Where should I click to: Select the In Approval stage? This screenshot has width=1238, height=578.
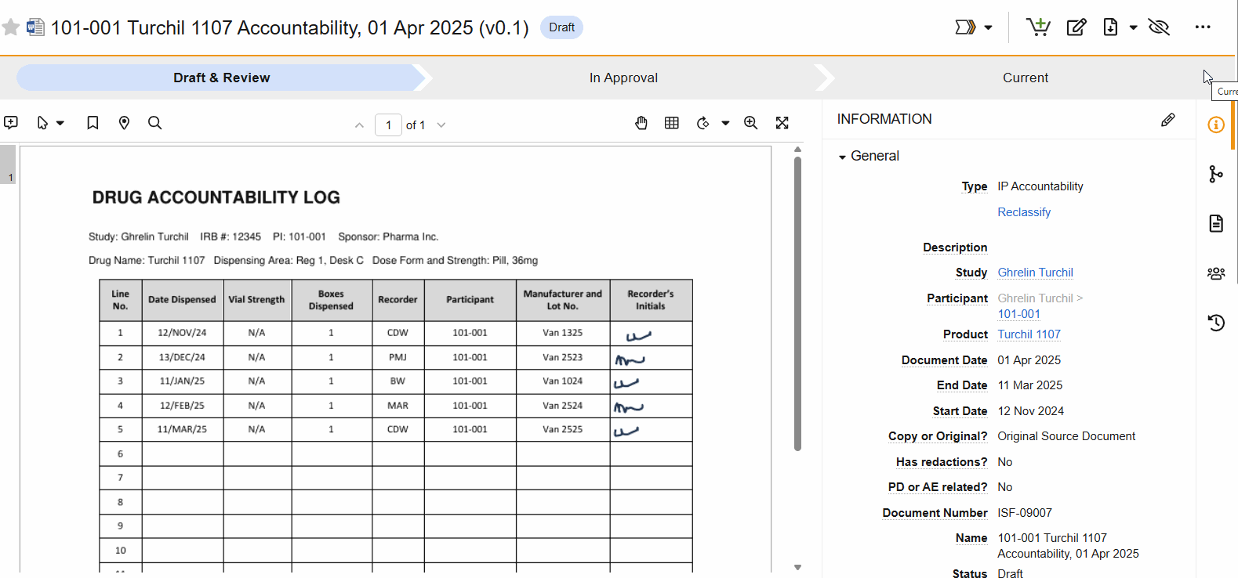623,78
